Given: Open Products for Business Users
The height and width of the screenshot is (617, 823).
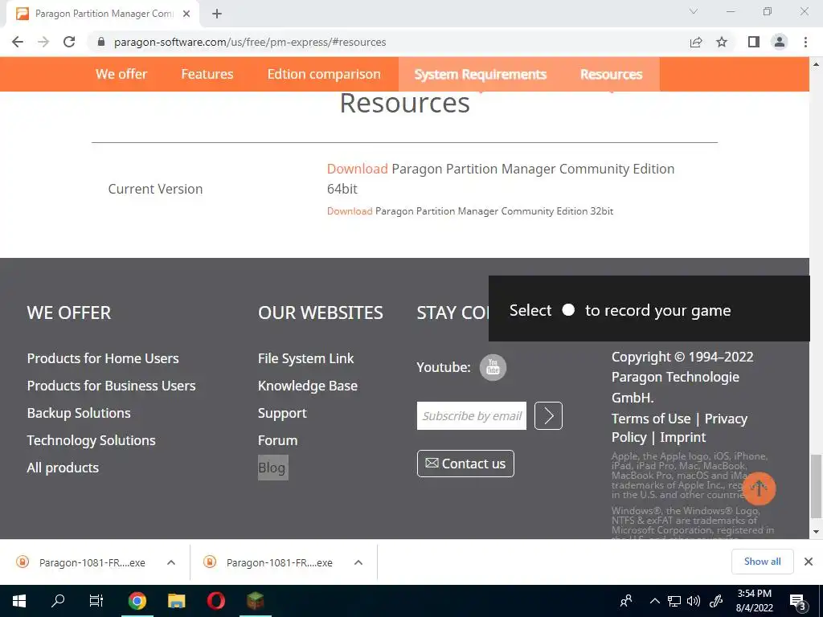Looking at the screenshot, I should 111,386.
